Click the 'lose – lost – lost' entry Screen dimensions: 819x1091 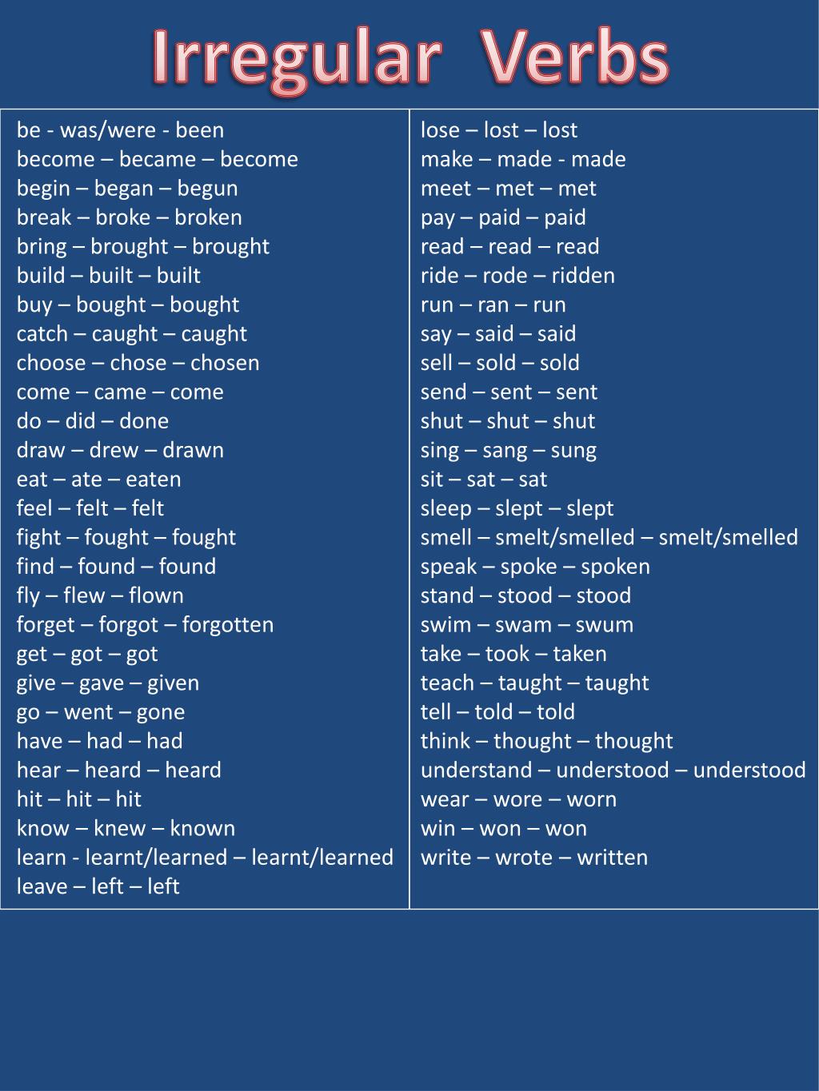pos(499,130)
